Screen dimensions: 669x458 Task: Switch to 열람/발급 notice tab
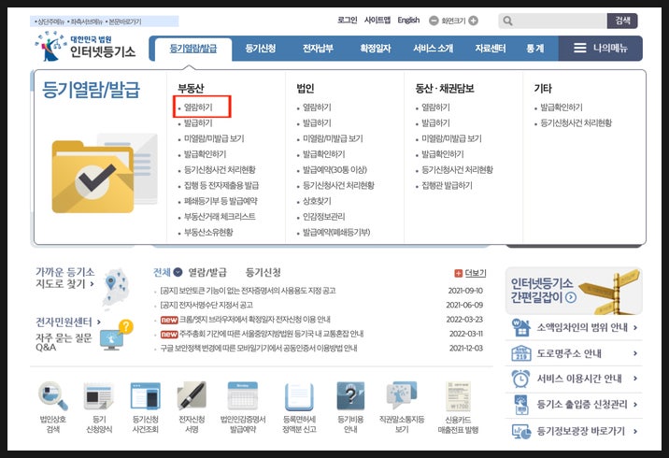[x=207, y=272]
